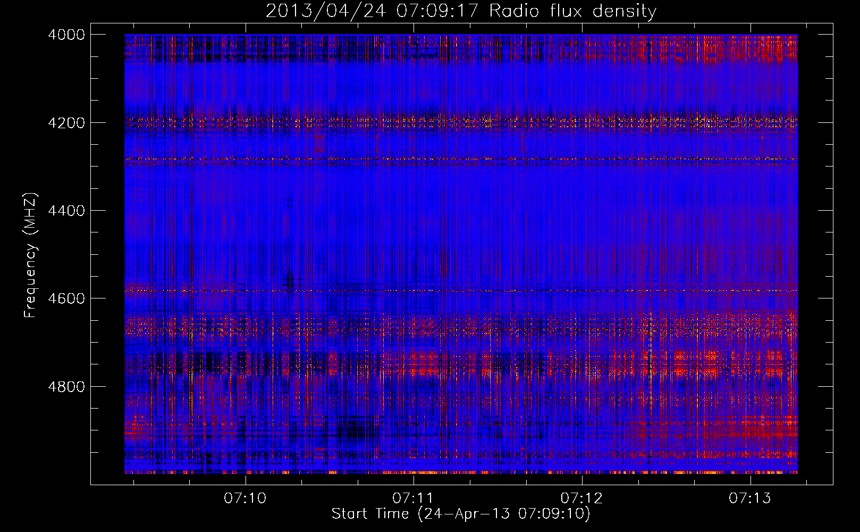Click the 4400 frequency tick label

click(66, 211)
